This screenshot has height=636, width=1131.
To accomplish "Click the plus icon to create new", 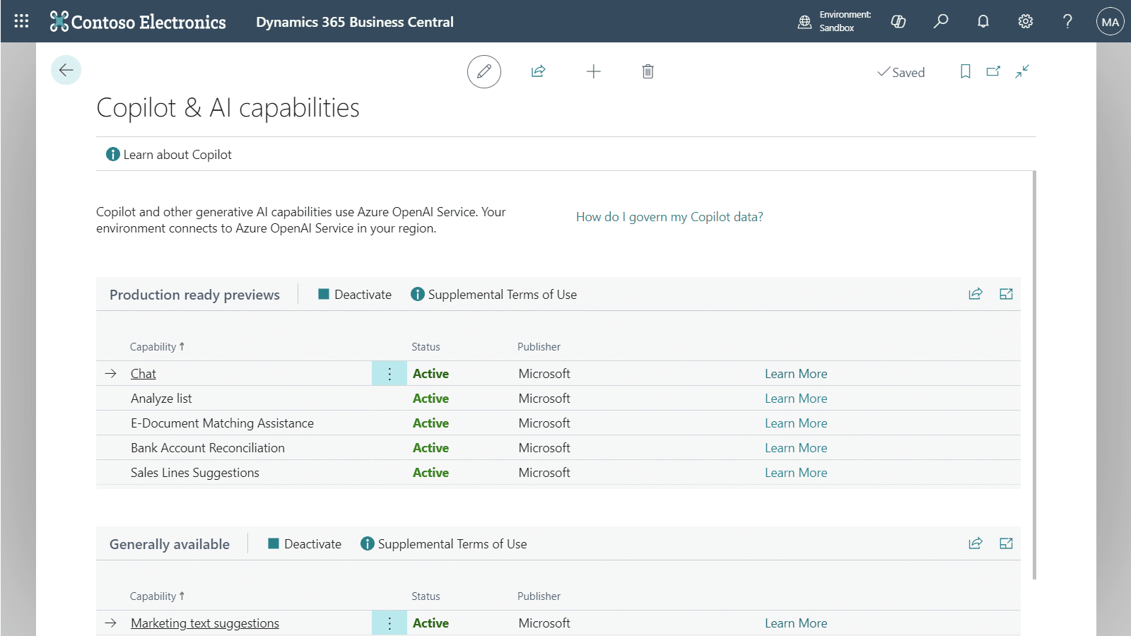I will pyautogui.click(x=594, y=71).
